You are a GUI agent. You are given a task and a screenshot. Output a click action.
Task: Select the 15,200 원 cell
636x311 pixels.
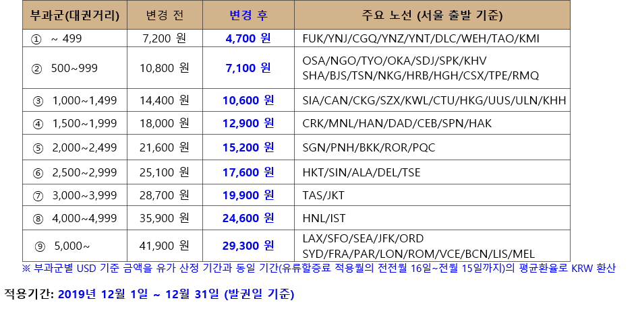coord(248,147)
